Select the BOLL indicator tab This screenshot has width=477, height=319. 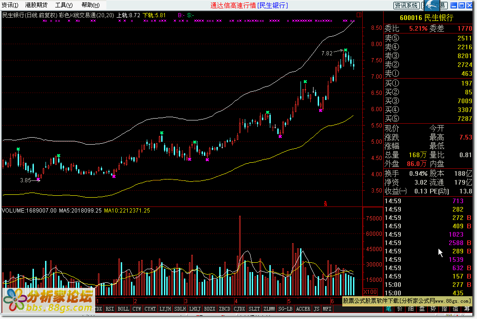click(123, 309)
